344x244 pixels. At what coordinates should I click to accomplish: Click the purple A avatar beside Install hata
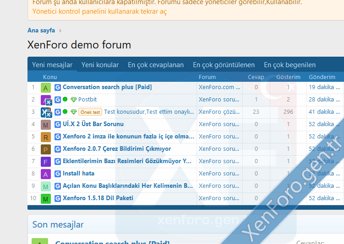pos(46,174)
